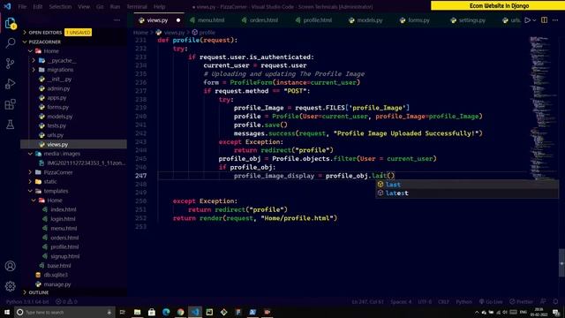Open Explorer panel ellipsis menu
565x318 pixels.
117,20
